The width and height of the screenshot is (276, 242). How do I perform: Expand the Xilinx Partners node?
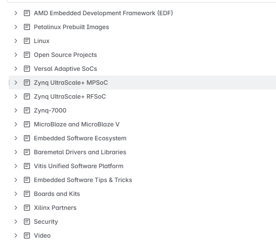(x=16, y=208)
